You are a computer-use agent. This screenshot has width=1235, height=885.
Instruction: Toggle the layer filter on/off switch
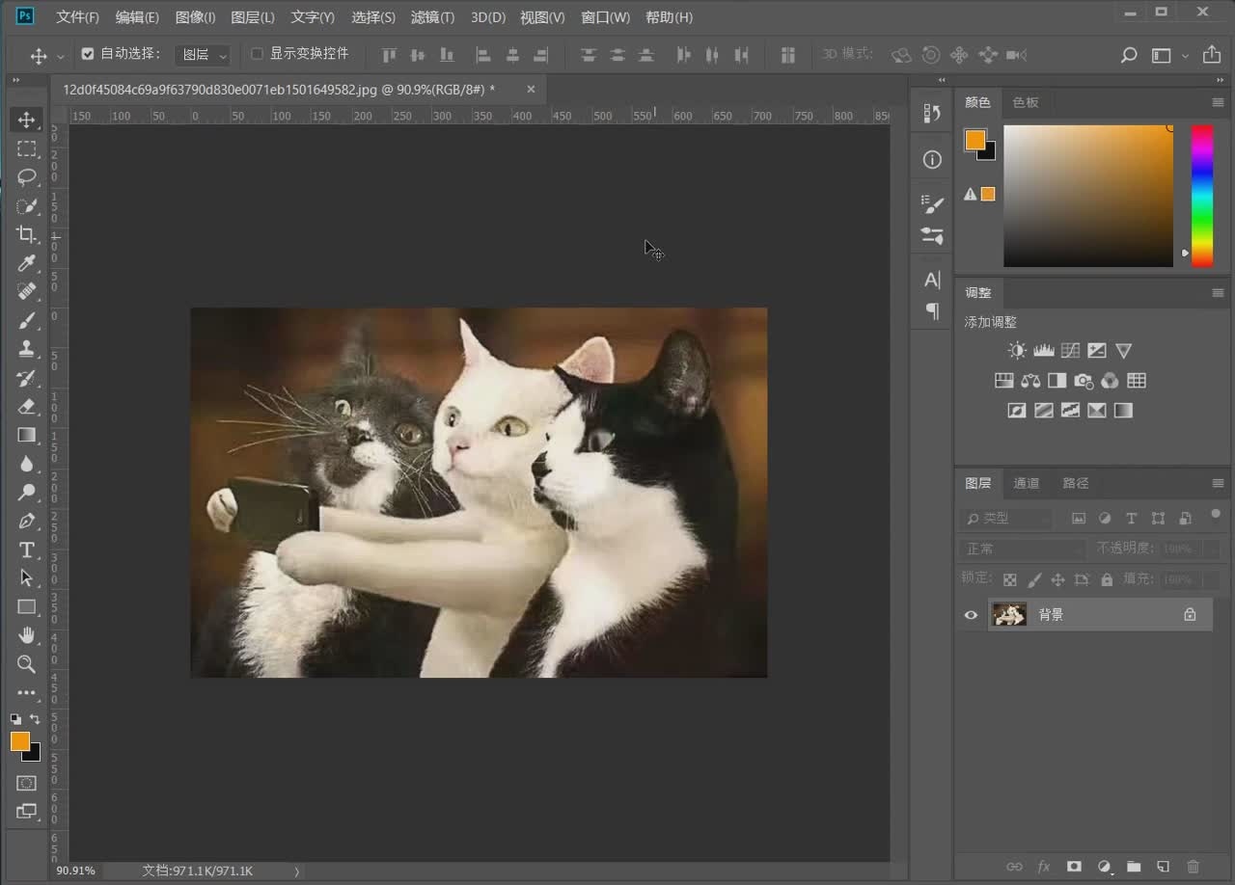[1216, 514]
